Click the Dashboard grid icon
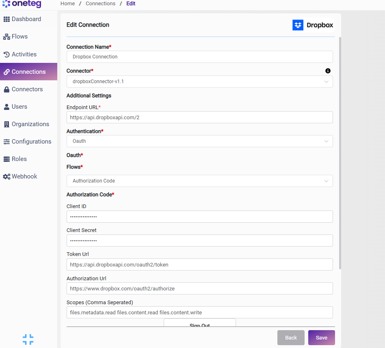 tap(6, 19)
